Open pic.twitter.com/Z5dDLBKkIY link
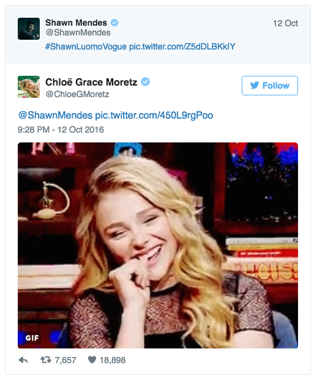Viewport: 317px width, 379px height. pyautogui.click(x=182, y=46)
